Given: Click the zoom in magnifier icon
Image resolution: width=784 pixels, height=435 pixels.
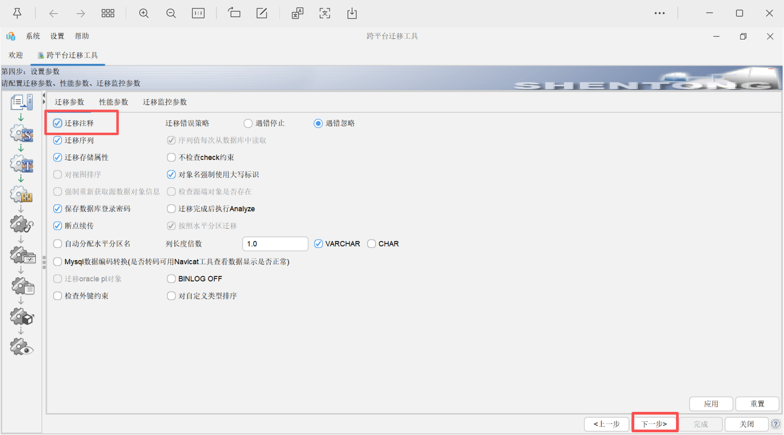Looking at the screenshot, I should (x=144, y=14).
